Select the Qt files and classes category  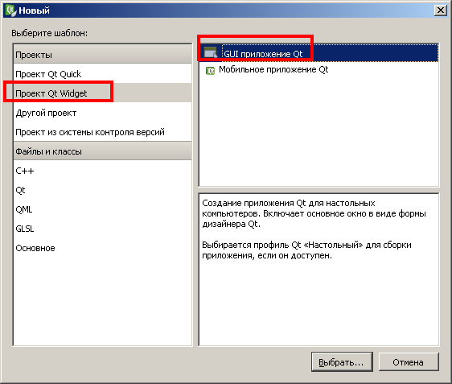[102, 190]
